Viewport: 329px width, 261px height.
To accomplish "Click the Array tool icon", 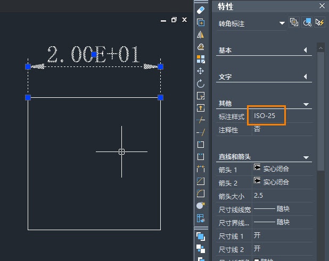I will coord(201,59).
